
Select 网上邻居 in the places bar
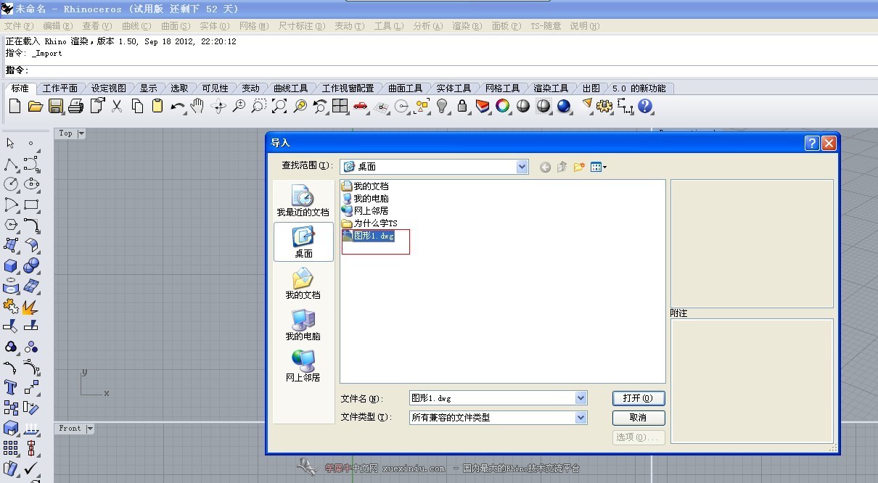click(303, 366)
